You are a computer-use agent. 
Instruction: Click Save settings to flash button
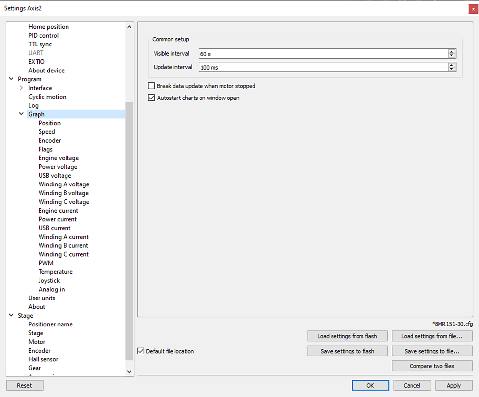point(347,351)
